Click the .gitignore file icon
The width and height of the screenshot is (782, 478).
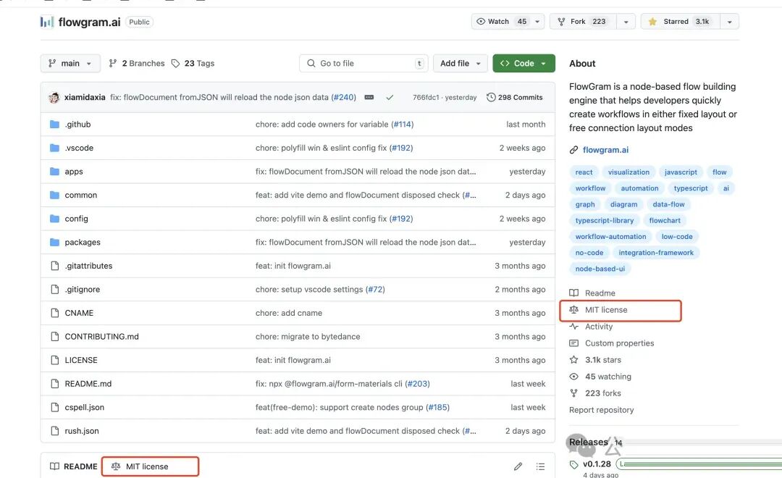(55, 290)
